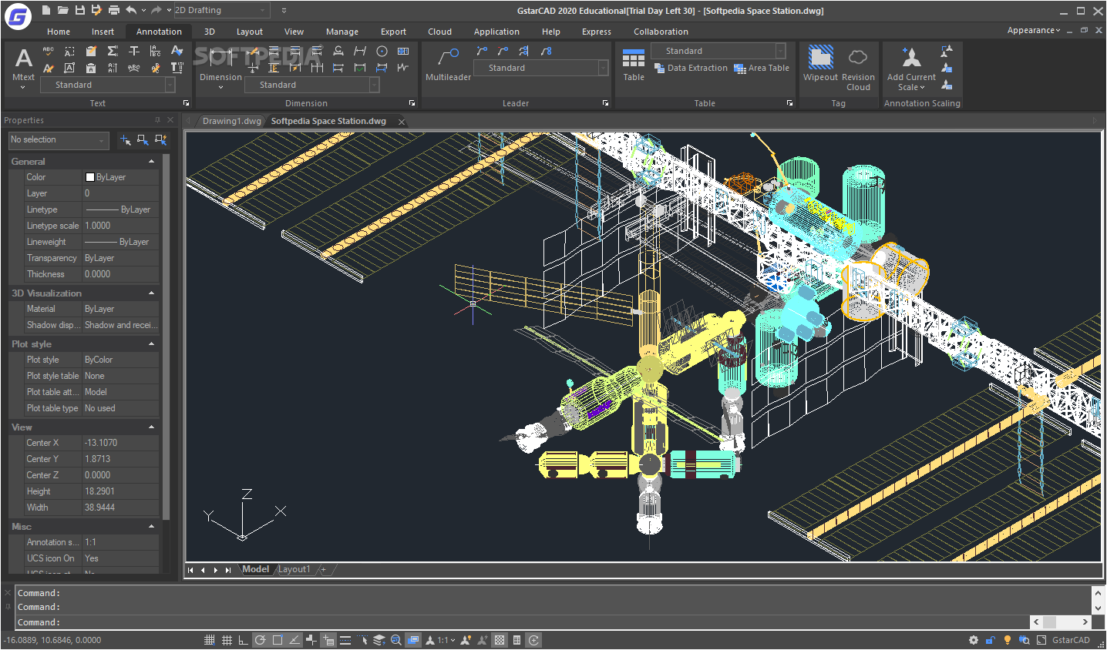Click the Height value 18.2901

(x=99, y=491)
